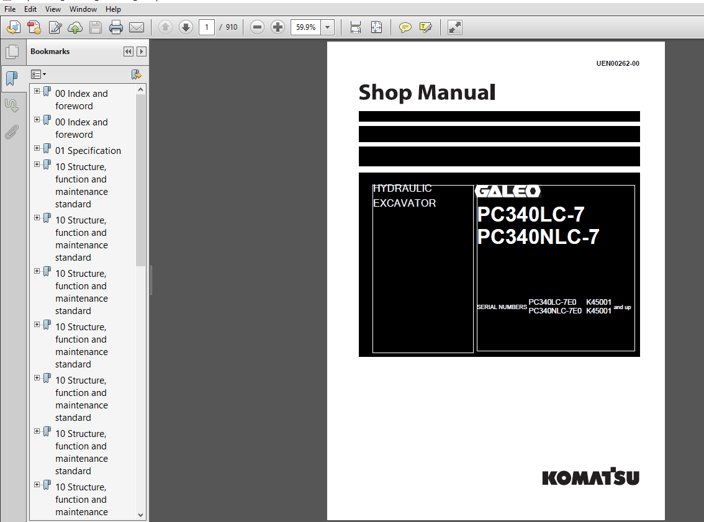
Task: Expand the third 10 Structure, function bookmark
Action: pos(37,271)
